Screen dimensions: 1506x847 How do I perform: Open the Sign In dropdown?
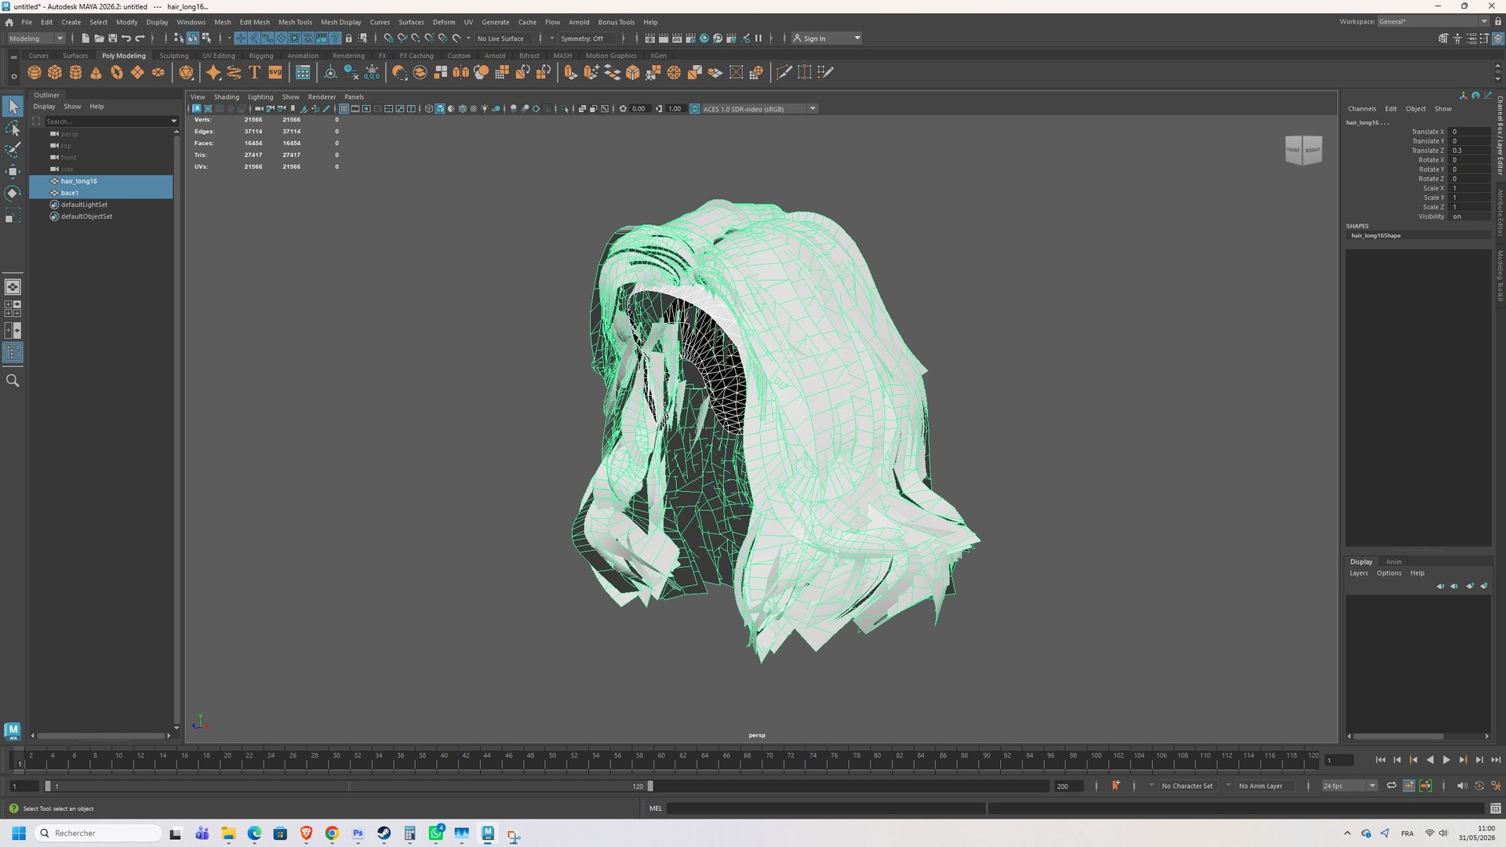[x=827, y=38]
